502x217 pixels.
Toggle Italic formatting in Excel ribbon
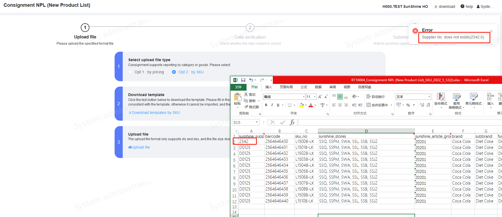click(x=272, y=105)
